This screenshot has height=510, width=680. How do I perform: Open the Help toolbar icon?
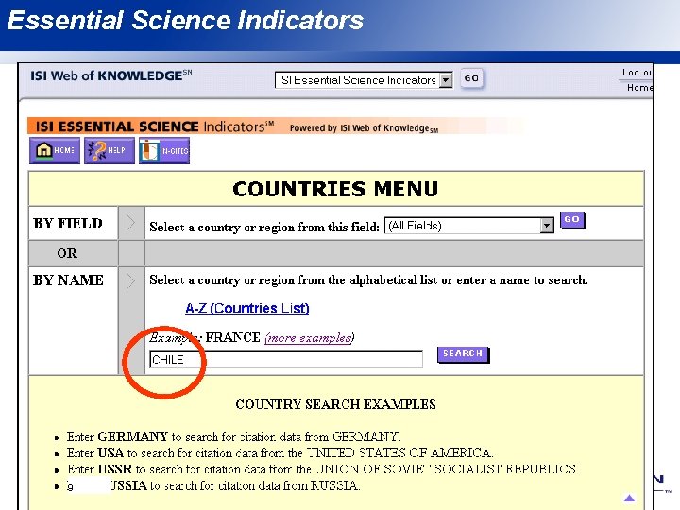[110, 150]
